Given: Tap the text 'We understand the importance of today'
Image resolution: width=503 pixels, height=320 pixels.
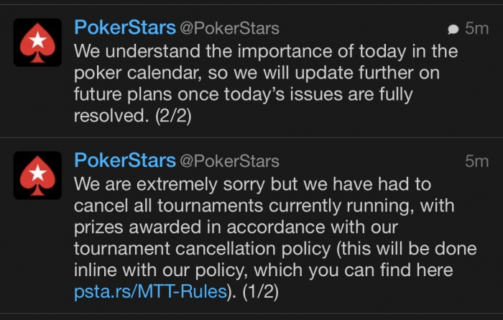Looking at the screenshot, I should [240, 51].
